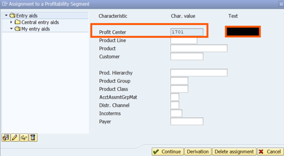Focus the Profit Center value field
Viewport: 284px width, 156px height.
(187, 32)
